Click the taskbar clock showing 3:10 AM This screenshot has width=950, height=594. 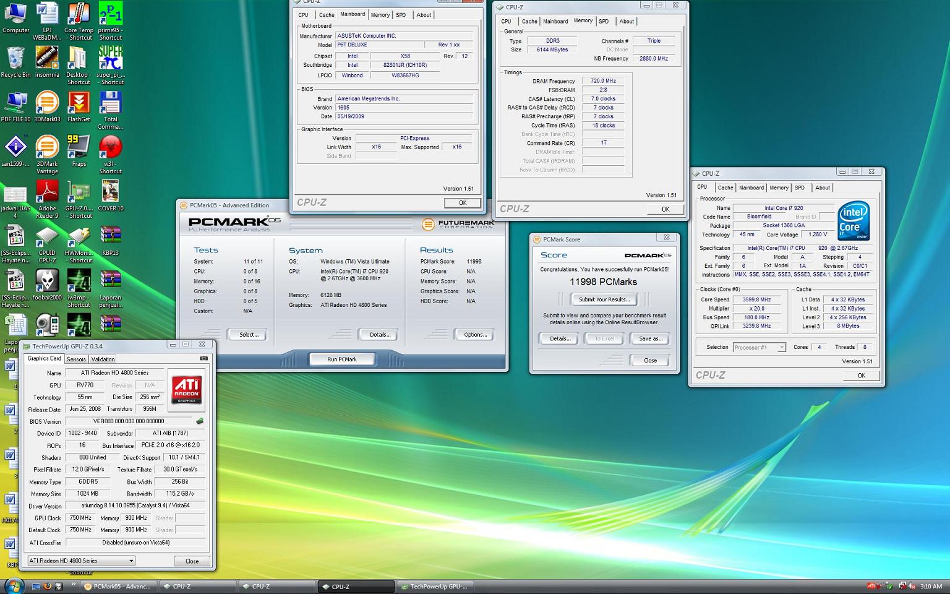point(931,586)
